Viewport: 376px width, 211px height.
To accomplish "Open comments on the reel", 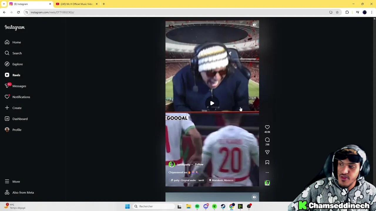I will tap(267, 140).
